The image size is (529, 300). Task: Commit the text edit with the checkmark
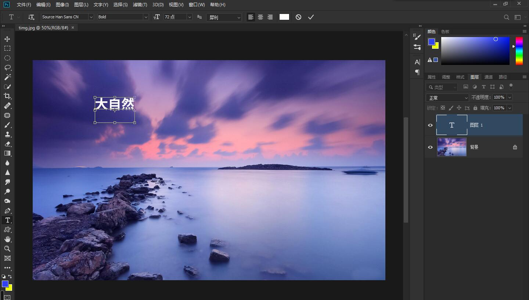point(311,17)
